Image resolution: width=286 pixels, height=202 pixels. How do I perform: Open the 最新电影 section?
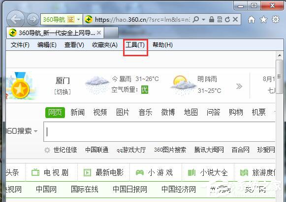(x=110, y=172)
